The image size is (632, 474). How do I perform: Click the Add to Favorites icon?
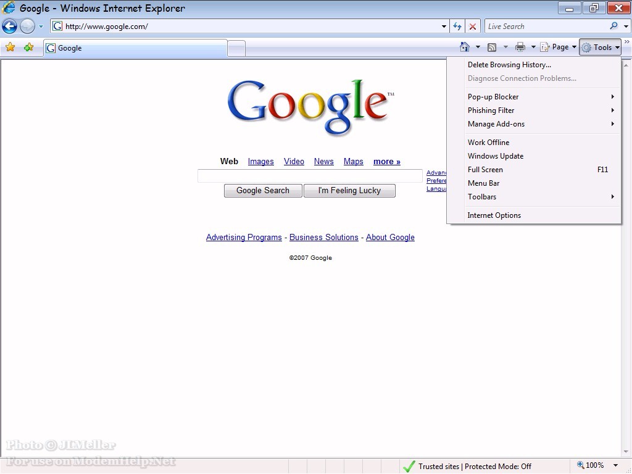click(28, 48)
